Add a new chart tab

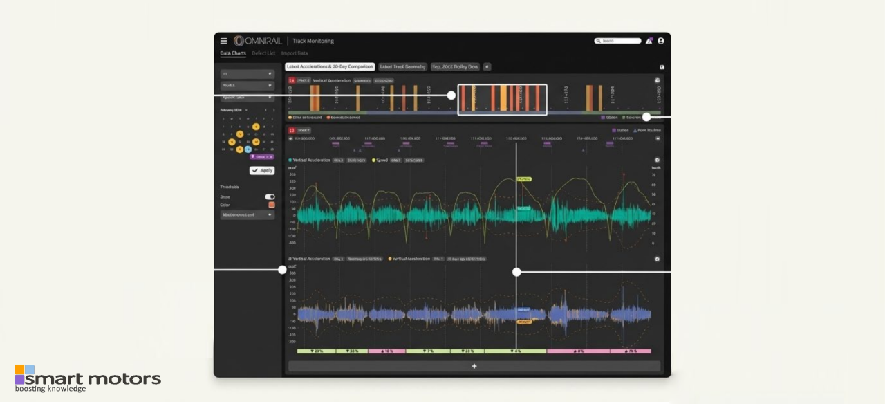(487, 67)
